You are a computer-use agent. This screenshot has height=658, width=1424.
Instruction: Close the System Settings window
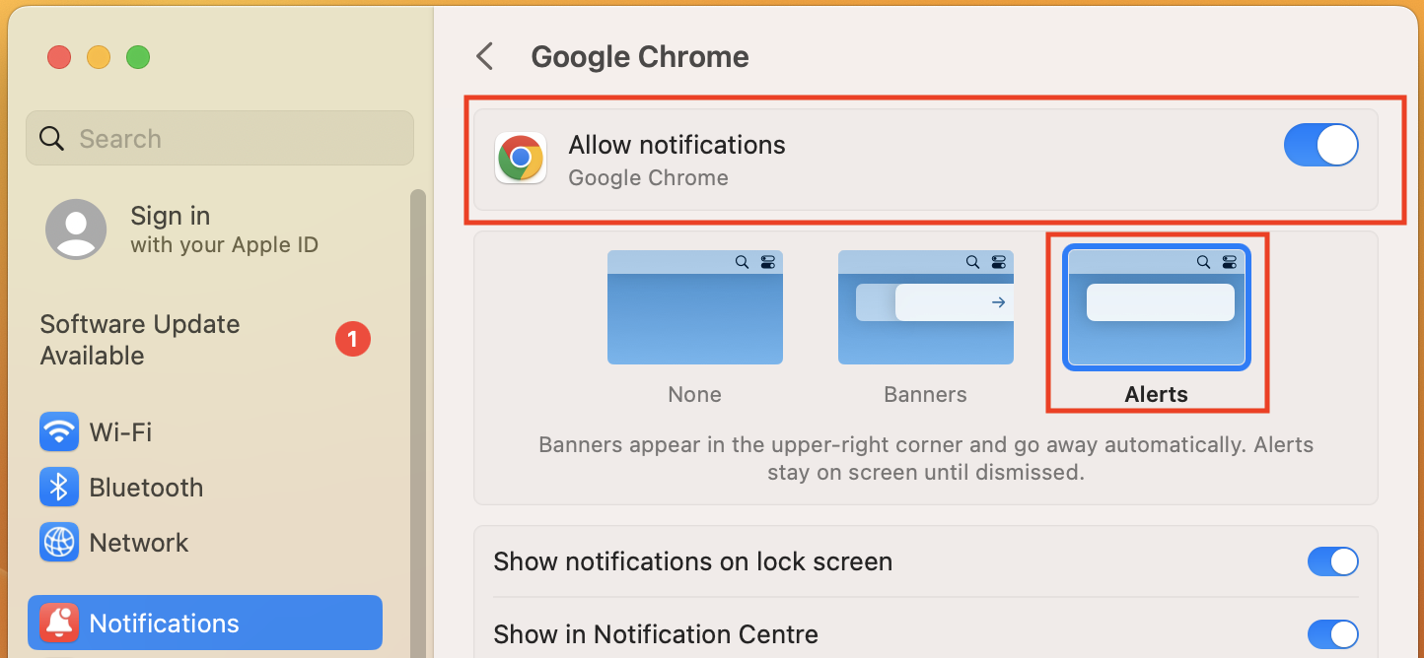pyautogui.click(x=59, y=57)
